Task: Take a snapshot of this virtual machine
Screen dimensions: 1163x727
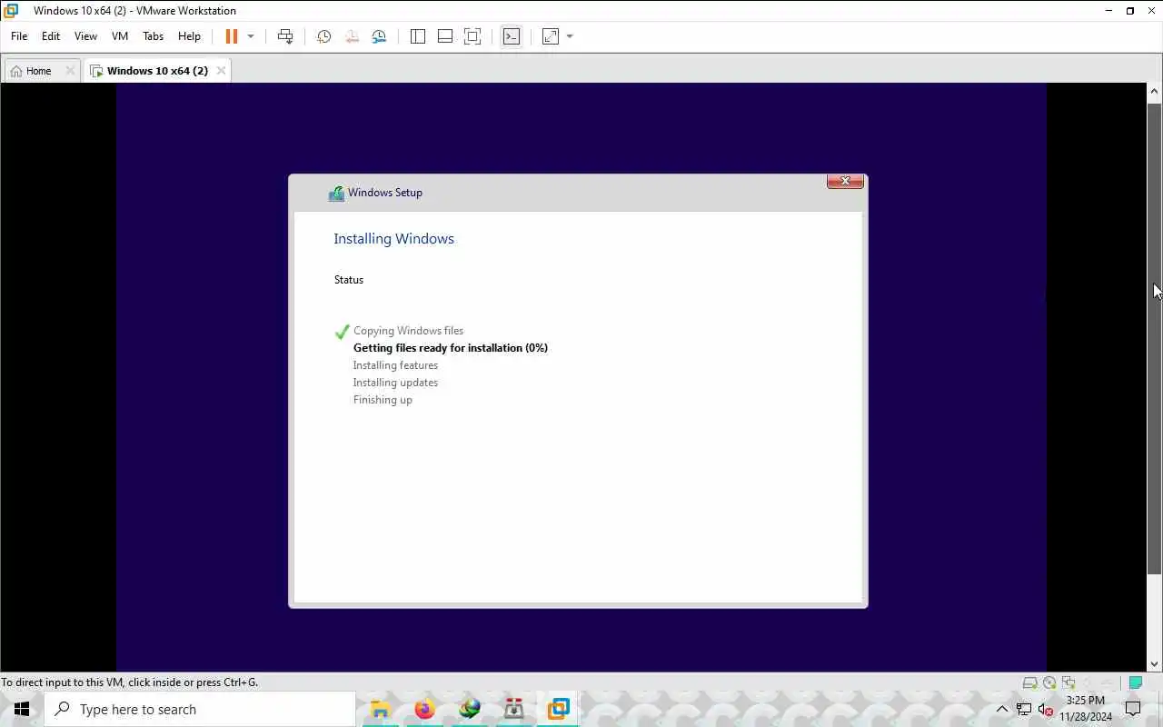Action: point(323,36)
